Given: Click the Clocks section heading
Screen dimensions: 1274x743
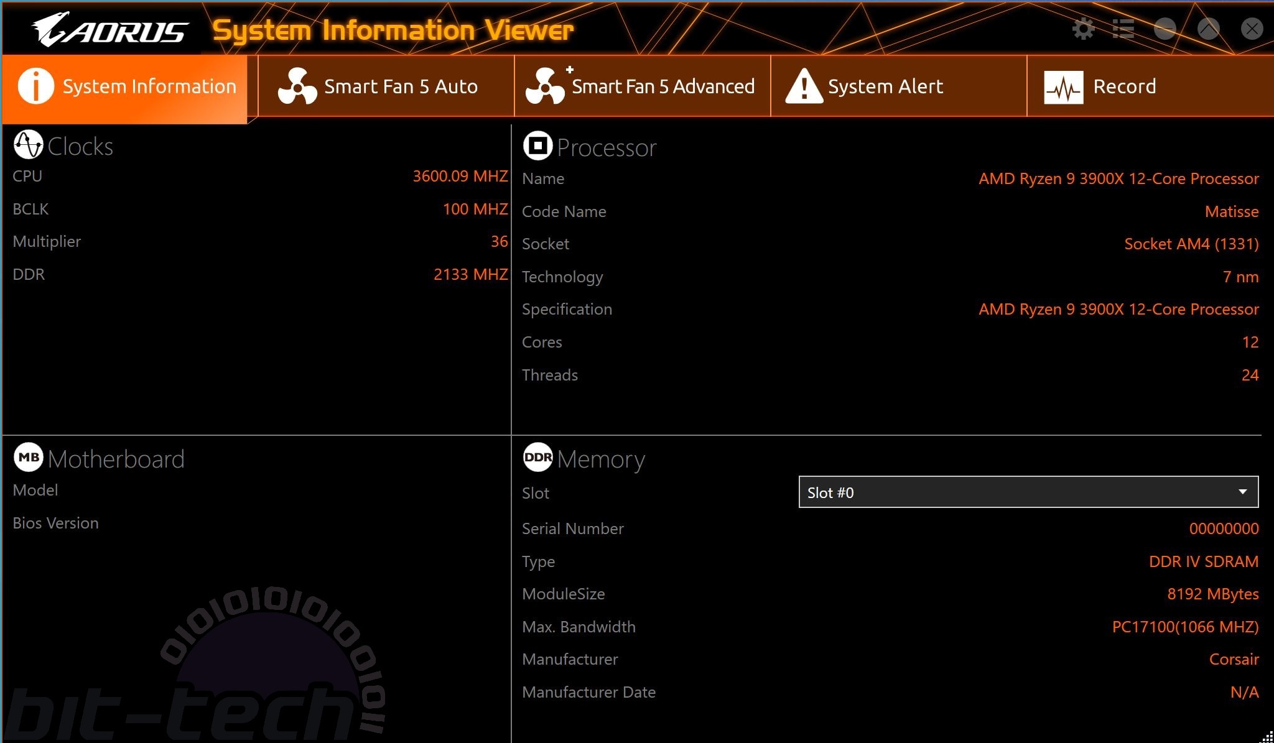Looking at the screenshot, I should 80,146.
